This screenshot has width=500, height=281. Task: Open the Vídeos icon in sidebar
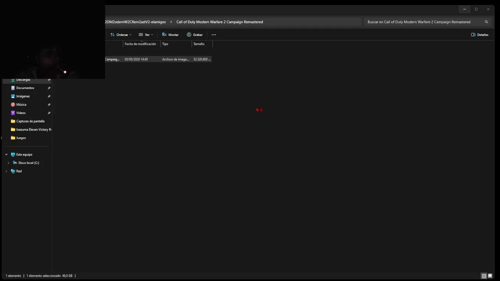coord(13,113)
